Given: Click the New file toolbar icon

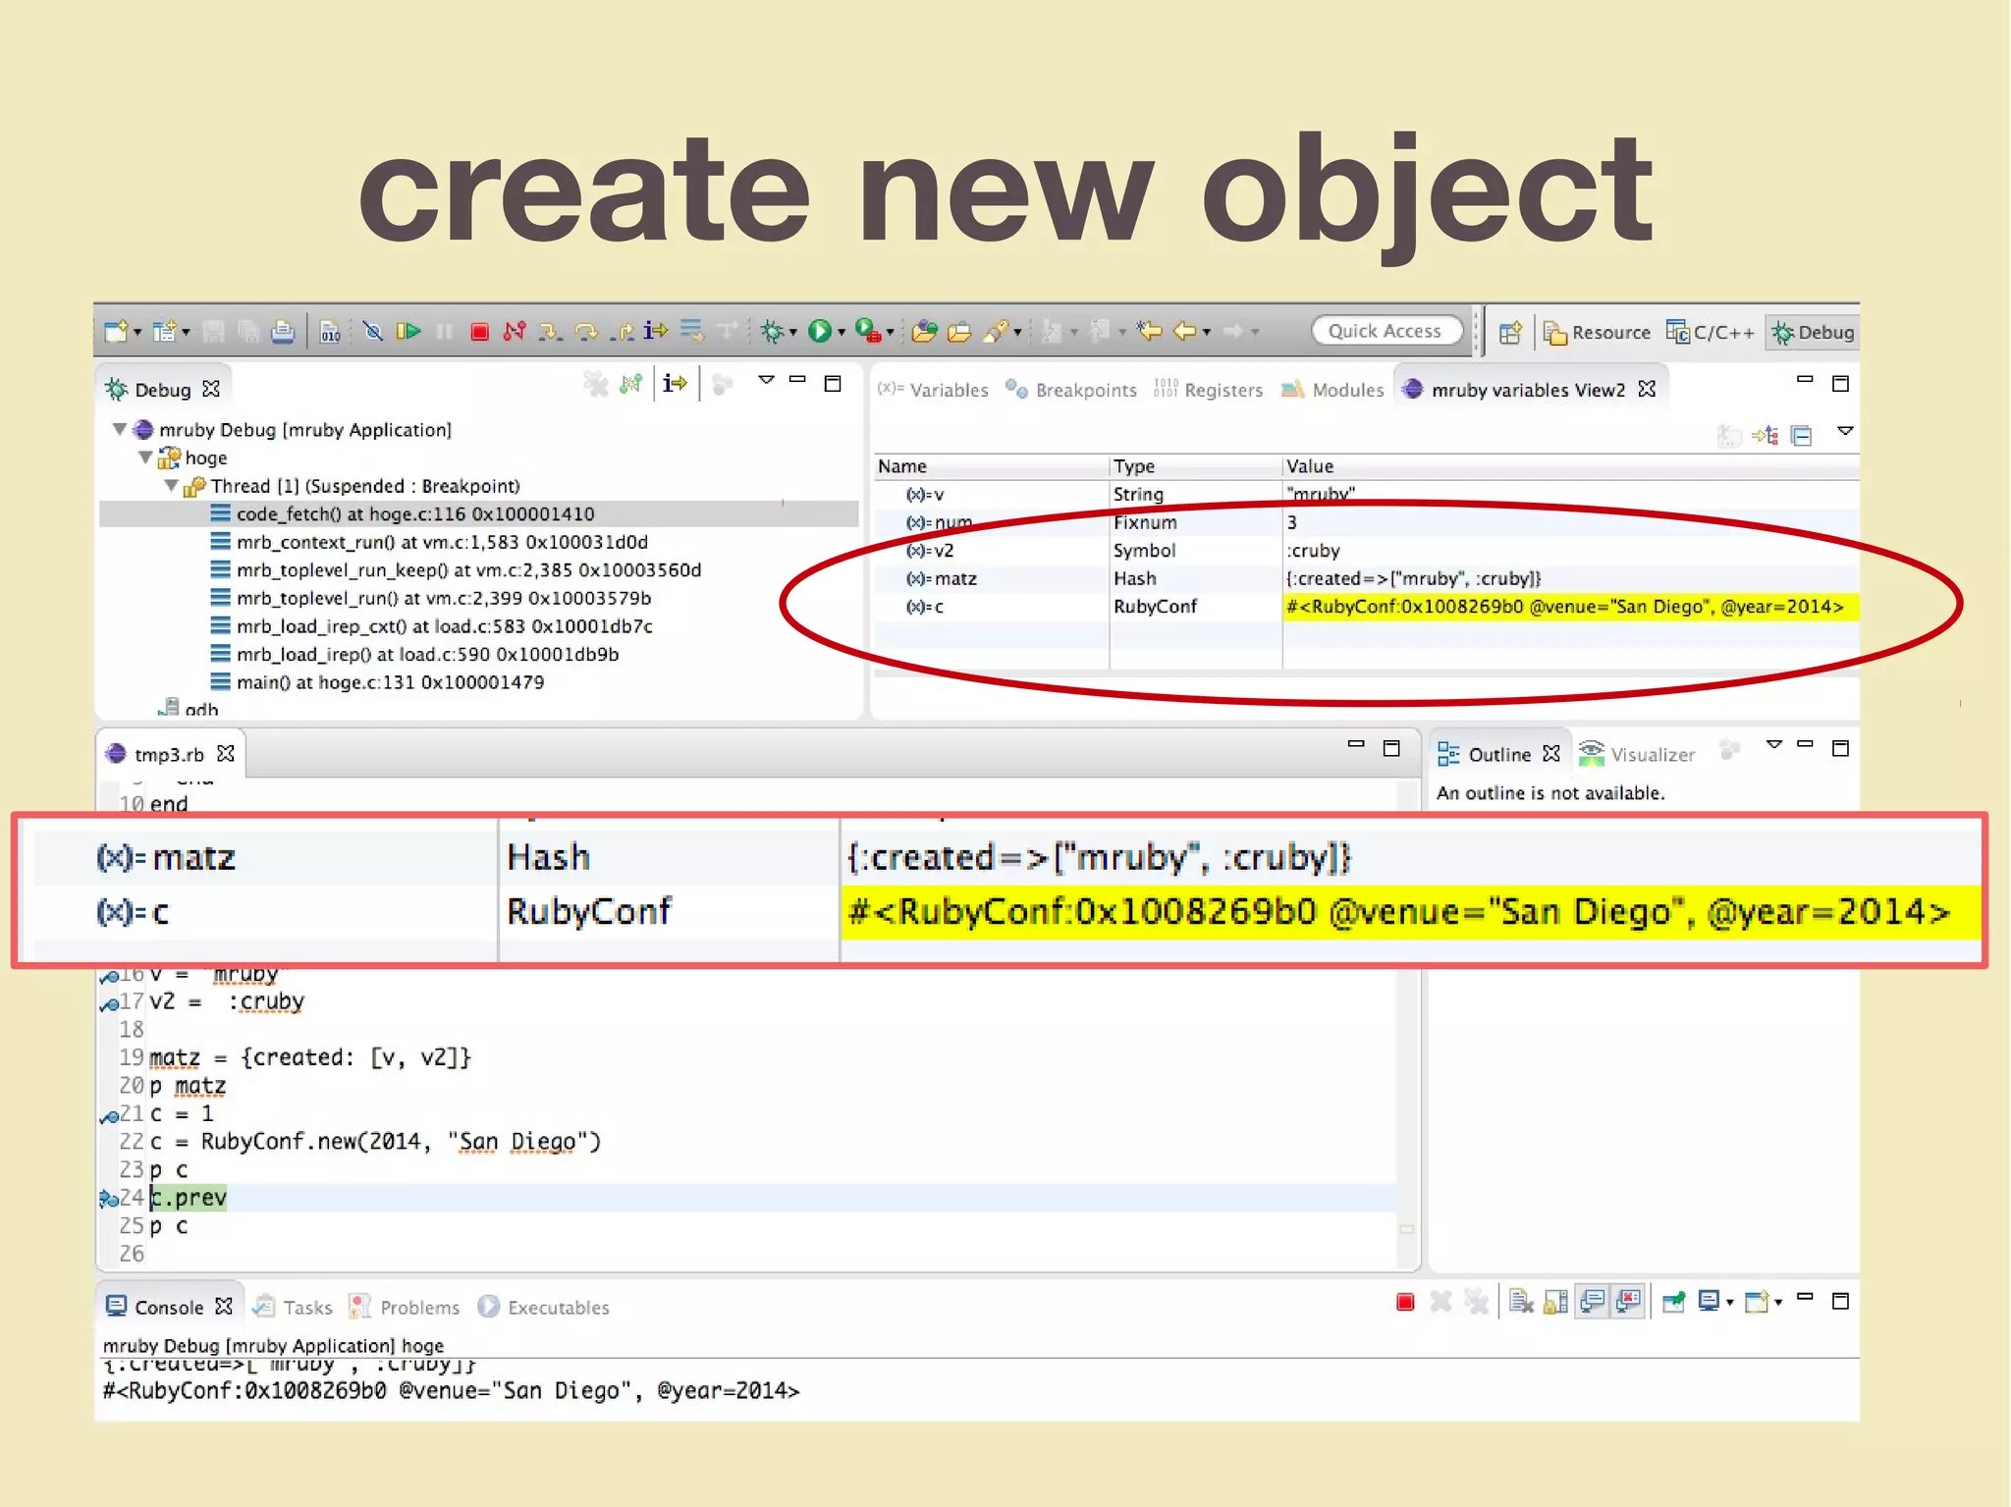Looking at the screenshot, I should (x=116, y=332).
